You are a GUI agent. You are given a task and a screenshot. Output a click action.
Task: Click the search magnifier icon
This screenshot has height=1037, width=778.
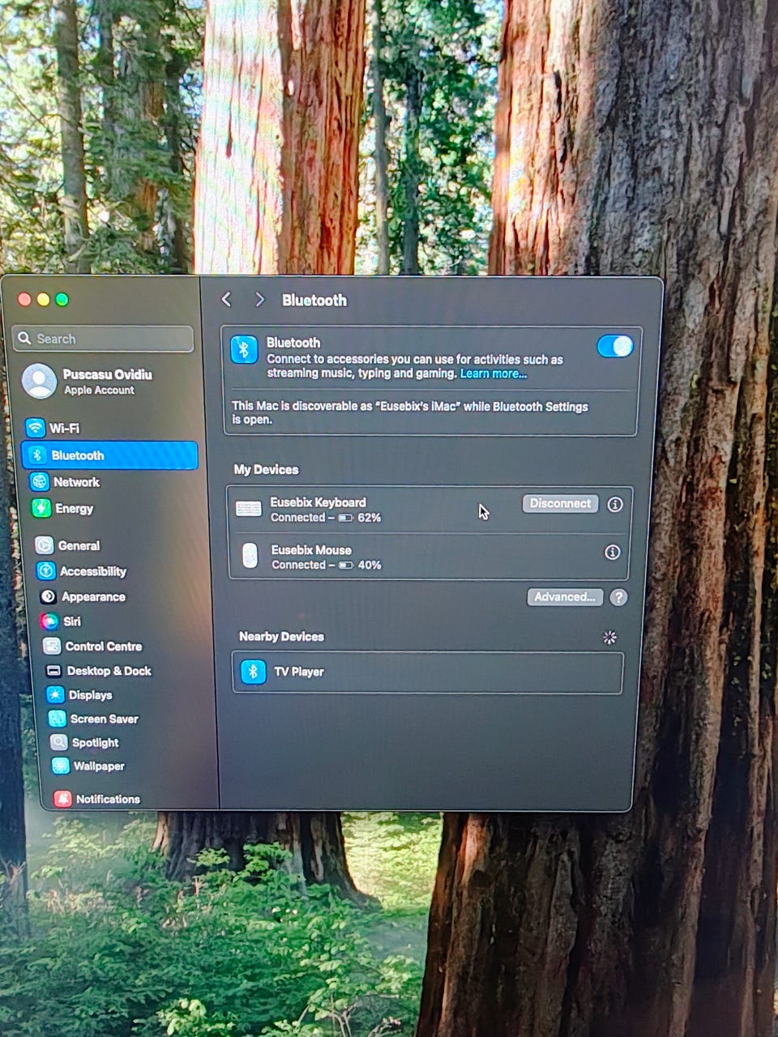(x=25, y=339)
